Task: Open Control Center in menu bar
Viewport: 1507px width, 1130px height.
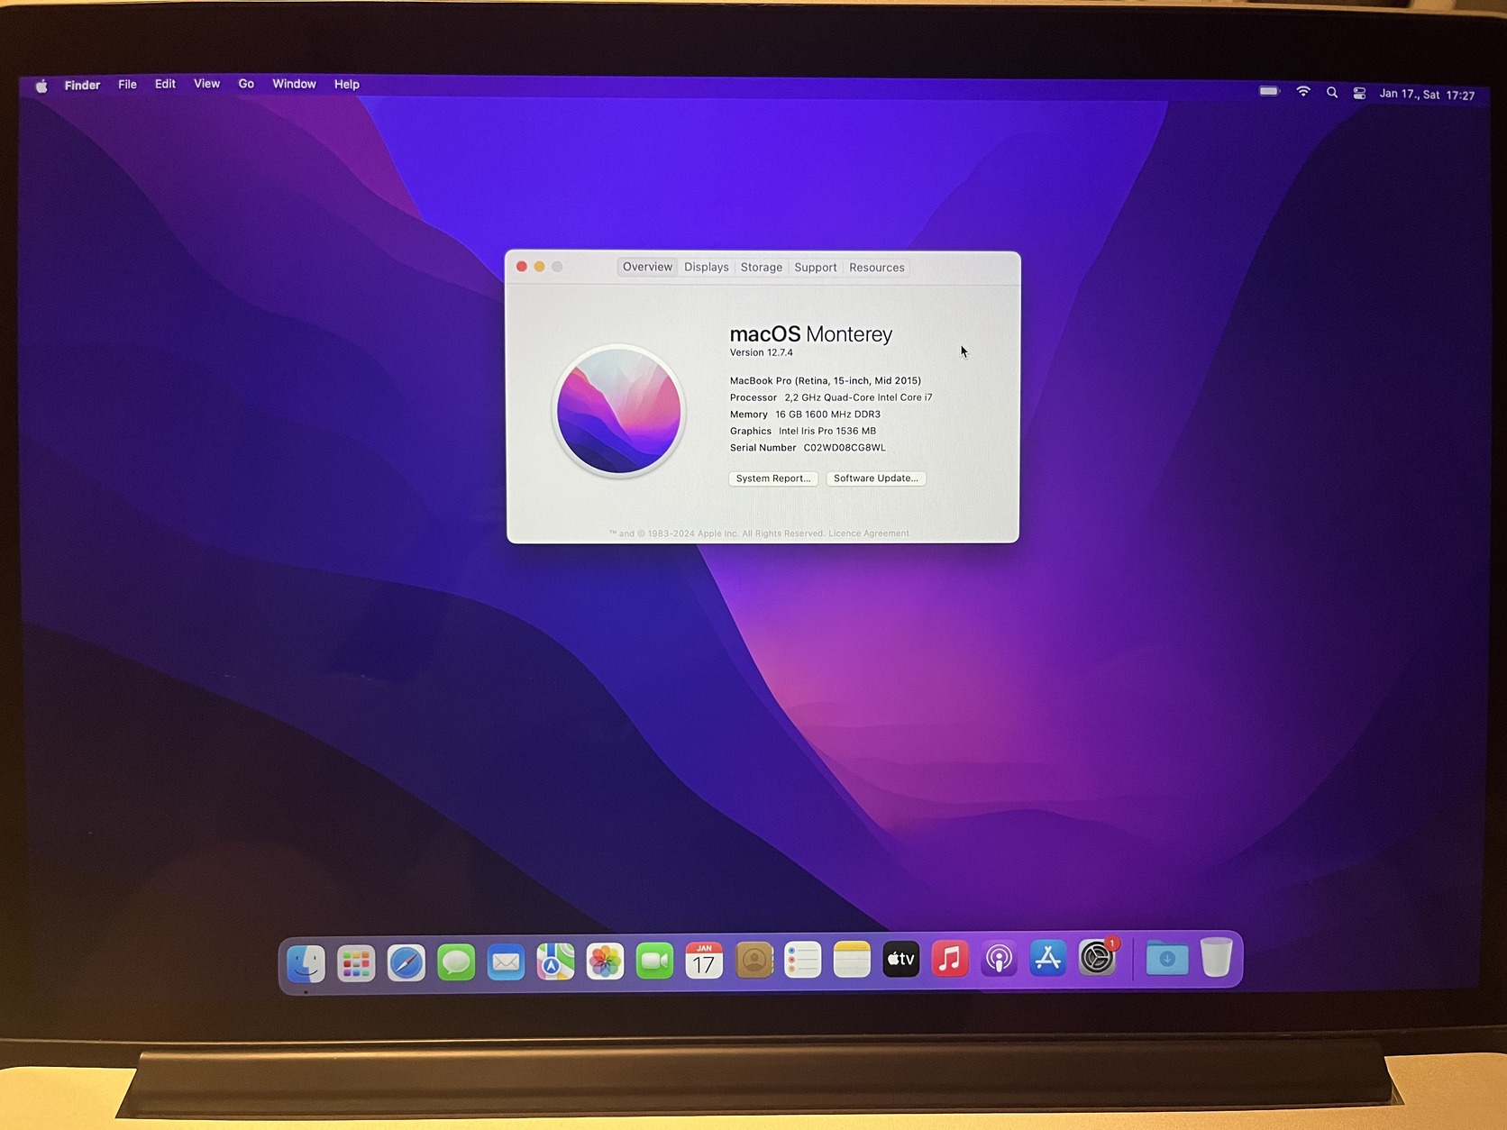Action: coord(1359,94)
